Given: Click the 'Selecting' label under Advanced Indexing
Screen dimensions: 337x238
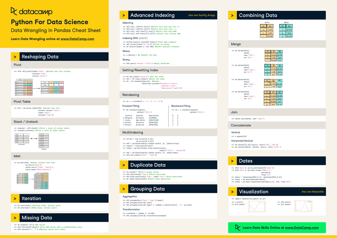Looking at the screenshot, I should [128, 23].
